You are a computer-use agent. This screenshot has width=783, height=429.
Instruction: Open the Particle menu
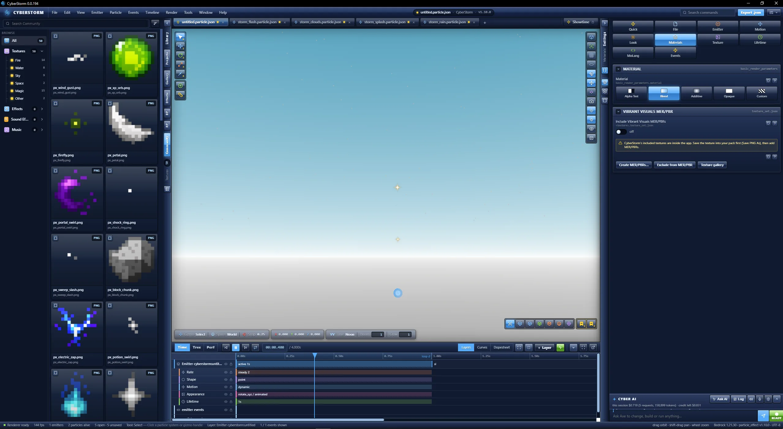pyautogui.click(x=115, y=13)
